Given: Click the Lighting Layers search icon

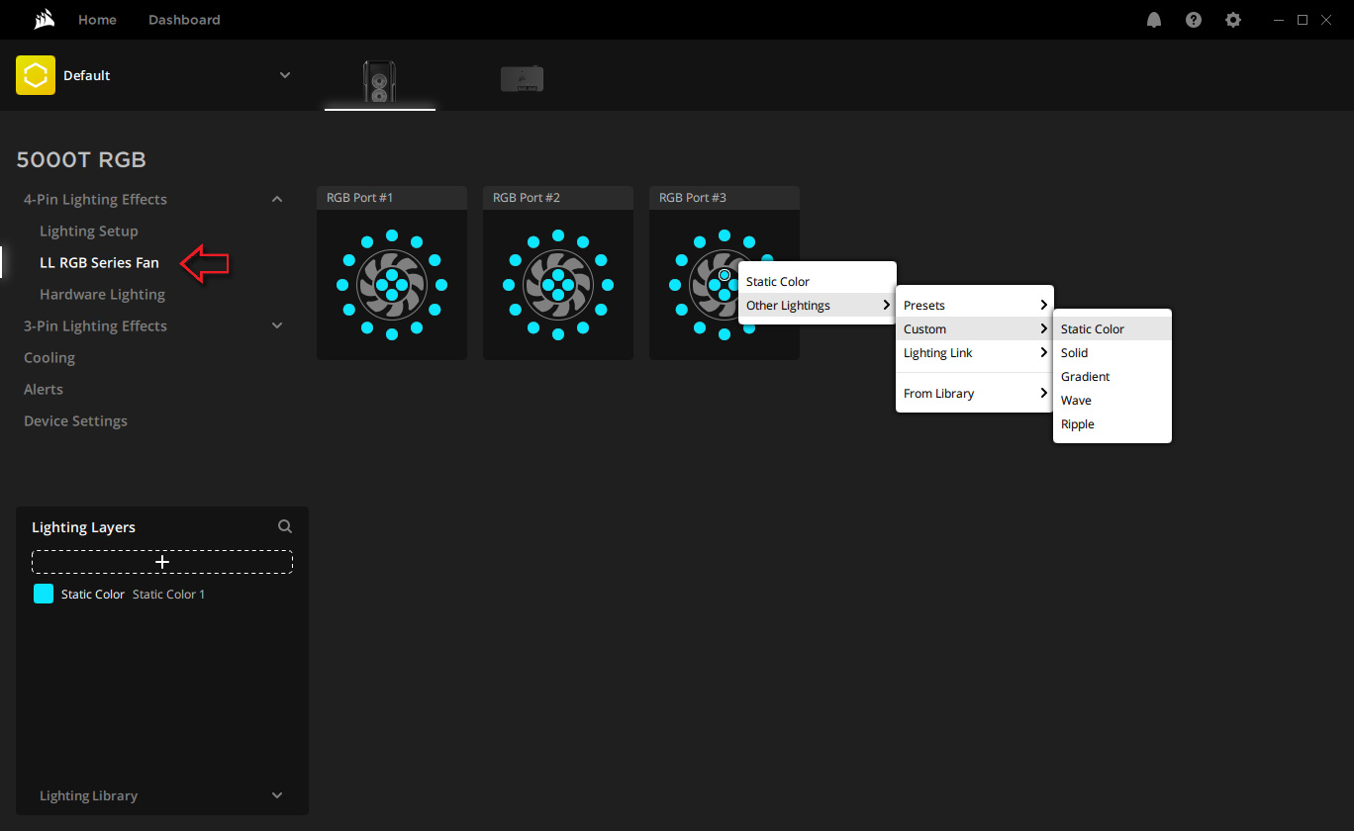Looking at the screenshot, I should click(x=285, y=527).
